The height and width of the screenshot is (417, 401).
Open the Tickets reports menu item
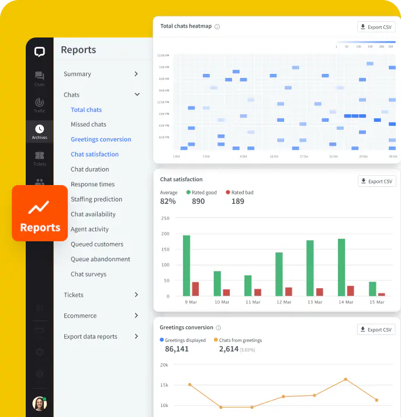coord(74,295)
